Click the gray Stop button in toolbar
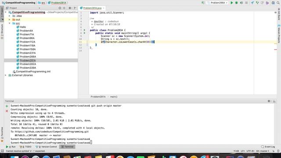The width and height of the screenshot is (281, 158). [x=246, y=3]
